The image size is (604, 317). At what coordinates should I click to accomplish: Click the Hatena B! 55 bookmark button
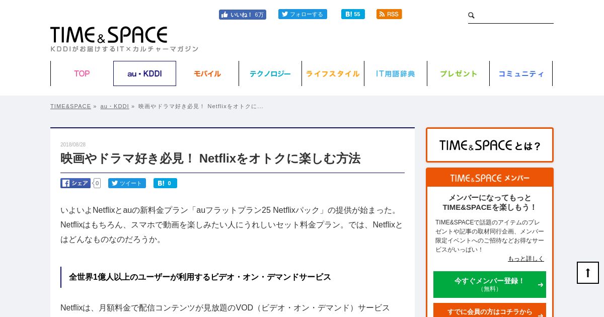coord(353,14)
